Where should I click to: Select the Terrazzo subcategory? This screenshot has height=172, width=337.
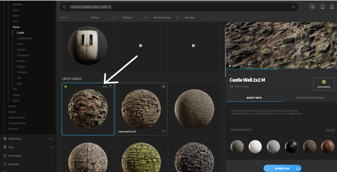(x=22, y=72)
